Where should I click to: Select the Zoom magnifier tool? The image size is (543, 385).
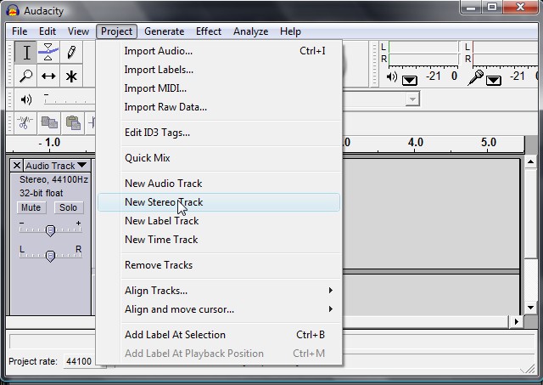(x=25, y=76)
